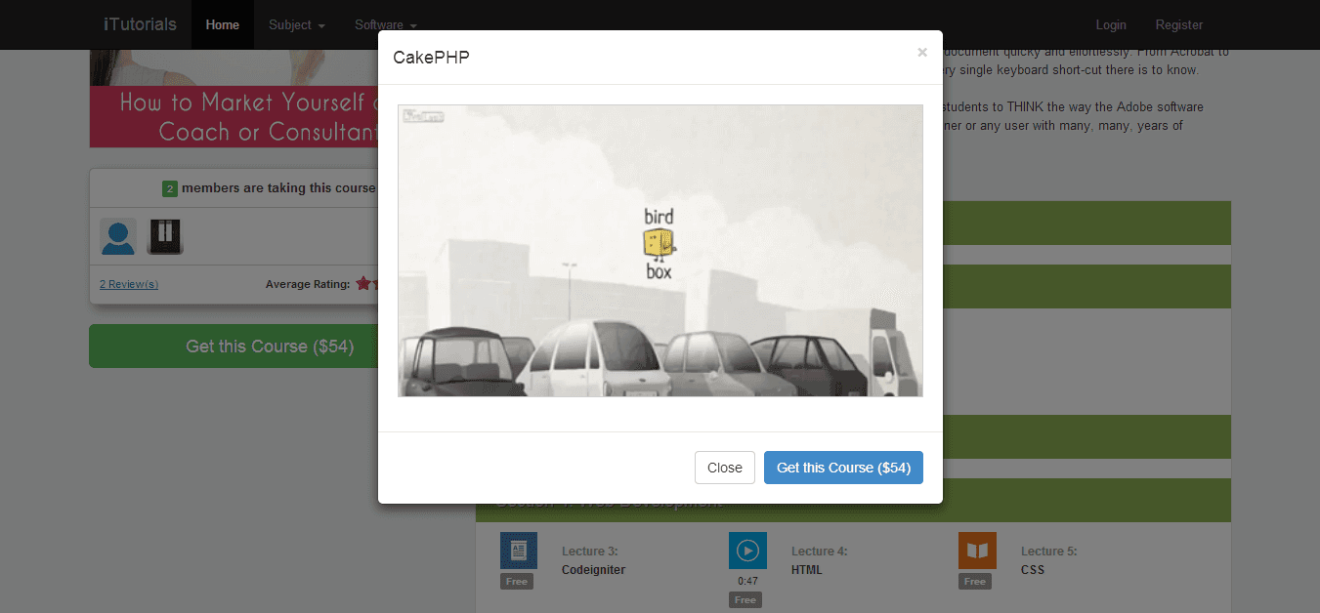The width and height of the screenshot is (1320, 613).
Task: Click the Free badge under Codeigniter
Action: click(517, 581)
